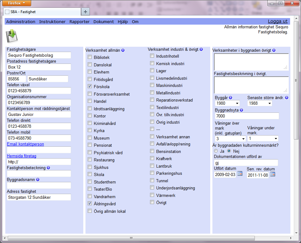Open the Dokument menu
The width and height of the screenshot is (301, 243).
coord(104,22)
